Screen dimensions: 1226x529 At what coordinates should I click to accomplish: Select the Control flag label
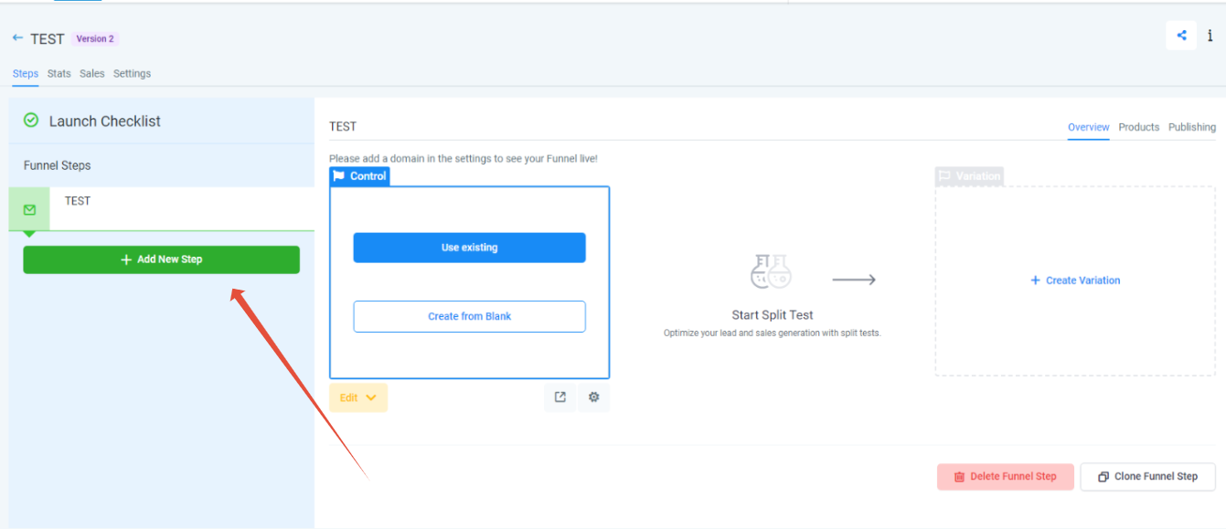pos(359,175)
